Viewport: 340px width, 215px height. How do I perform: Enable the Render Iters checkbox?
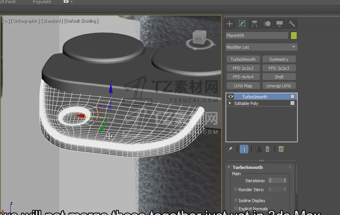click(x=236, y=190)
